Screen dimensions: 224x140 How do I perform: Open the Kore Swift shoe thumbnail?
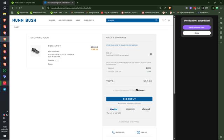[x=35, y=51]
